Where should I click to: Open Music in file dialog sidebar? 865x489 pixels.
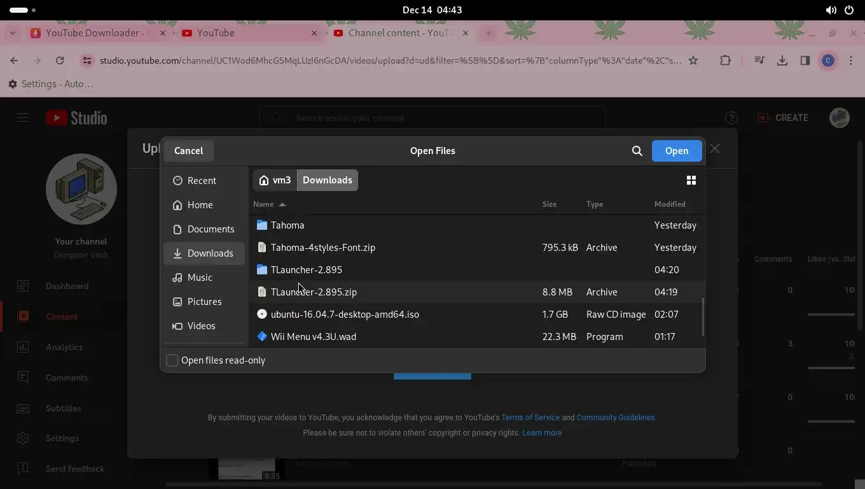(204, 278)
